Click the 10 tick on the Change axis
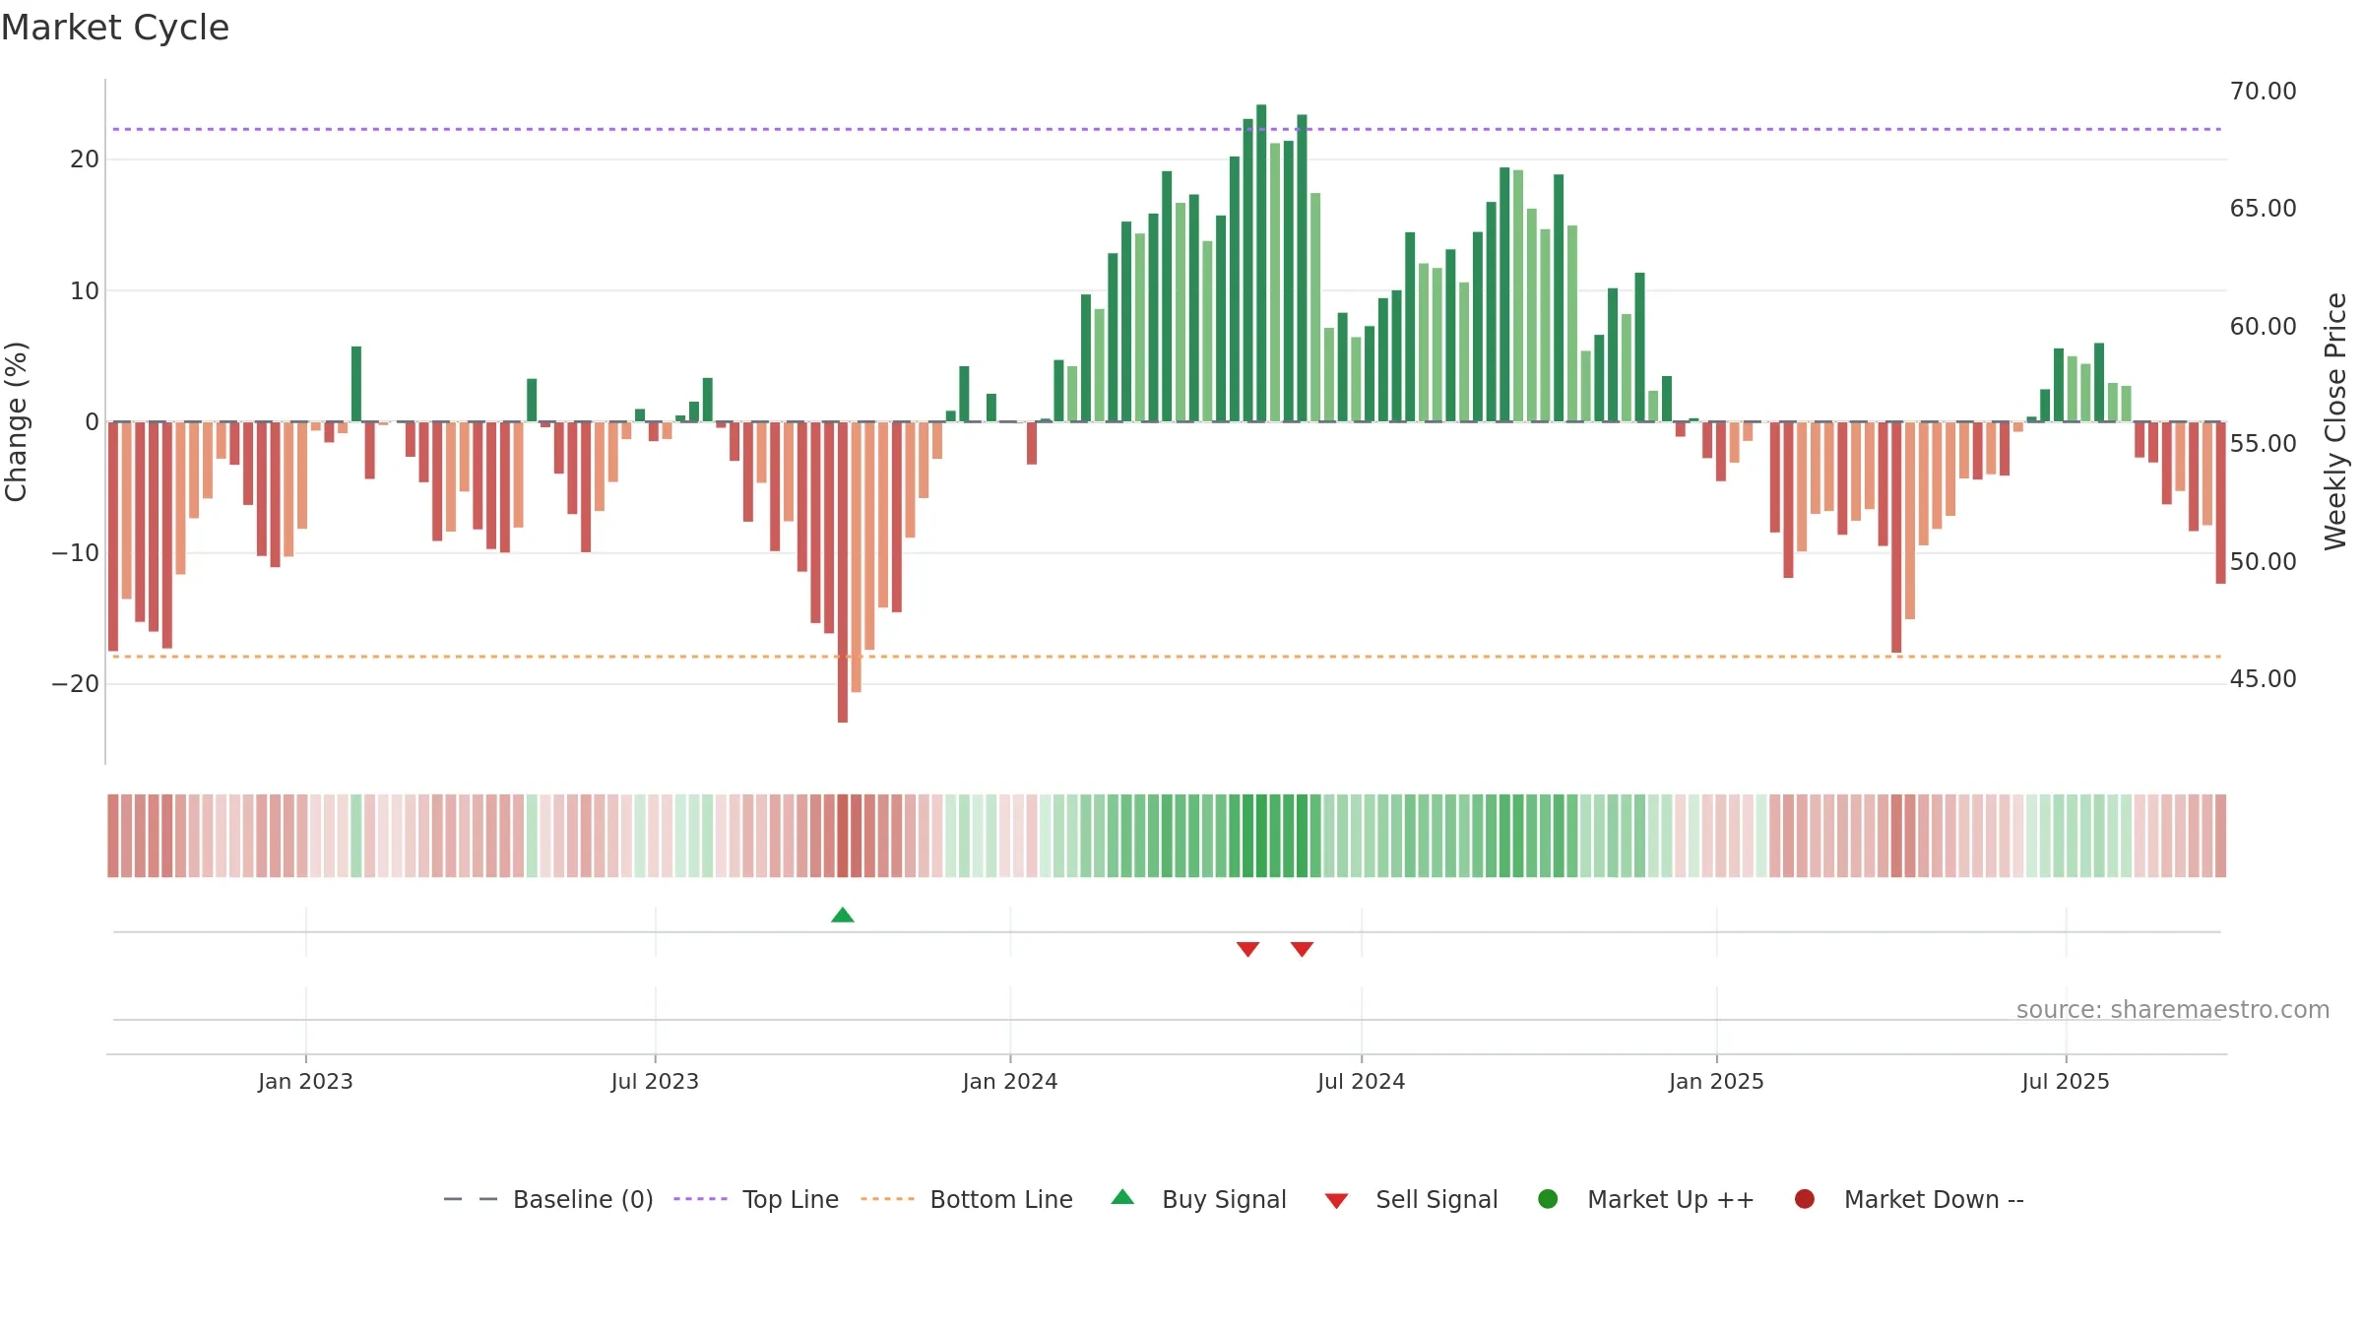The height and width of the screenshot is (1329, 2363). 85,290
